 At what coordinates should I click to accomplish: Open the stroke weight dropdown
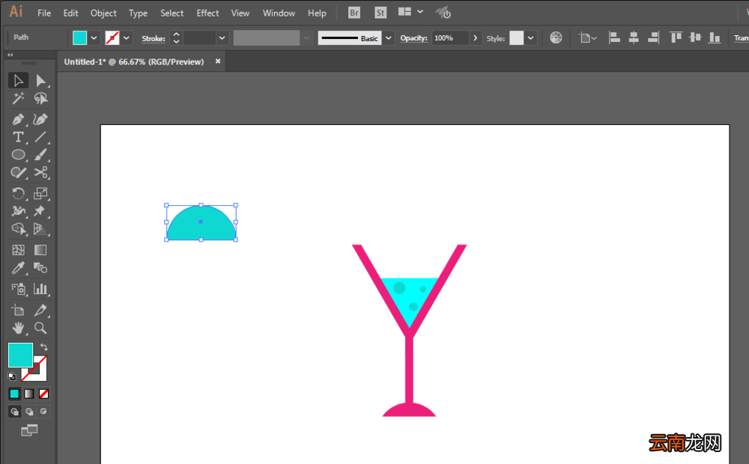coord(222,37)
